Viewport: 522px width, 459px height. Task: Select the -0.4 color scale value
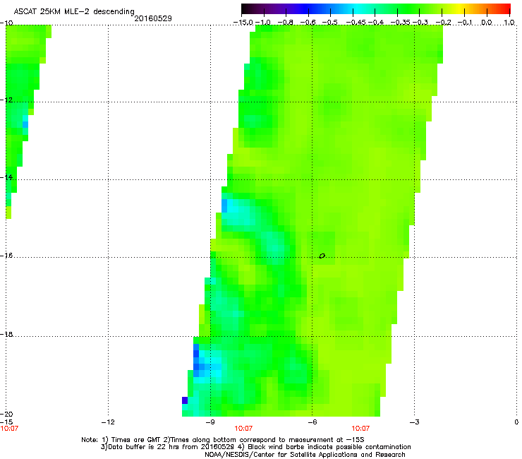[x=375, y=23]
